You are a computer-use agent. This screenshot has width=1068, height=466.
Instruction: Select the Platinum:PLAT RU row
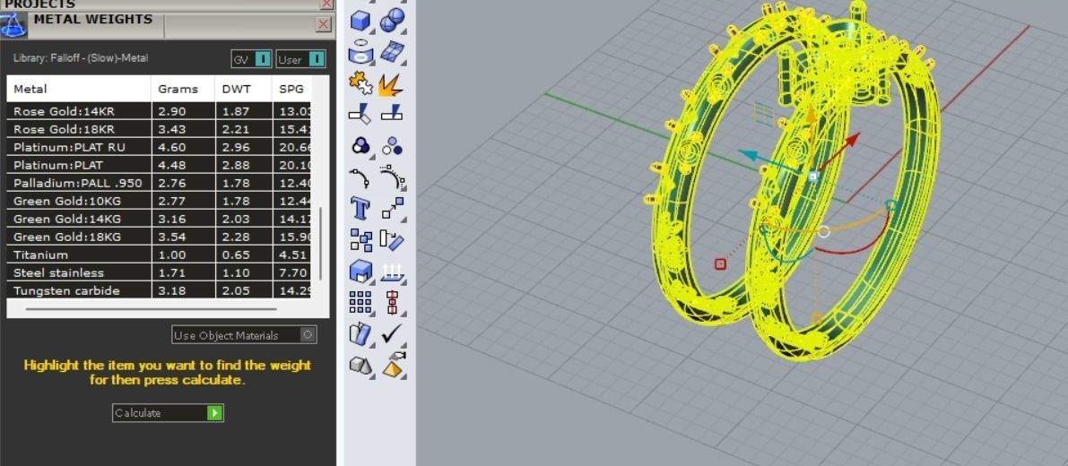159,147
